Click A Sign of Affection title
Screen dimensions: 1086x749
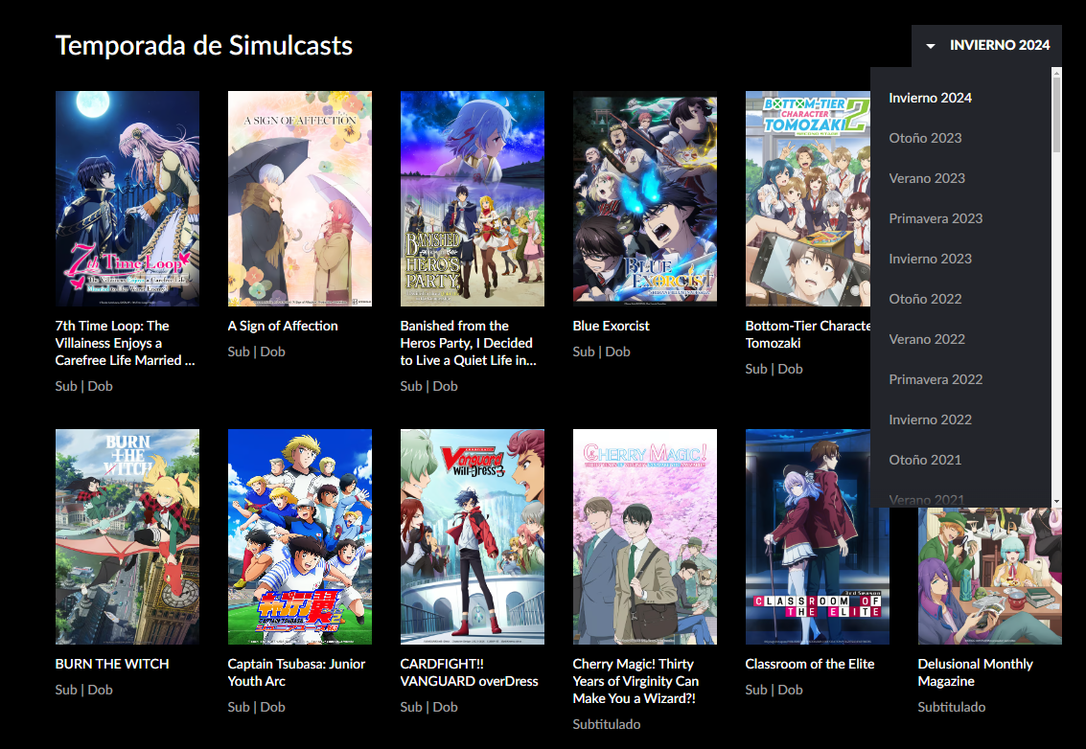283,326
